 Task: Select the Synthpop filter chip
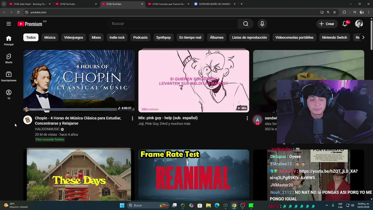(163, 37)
